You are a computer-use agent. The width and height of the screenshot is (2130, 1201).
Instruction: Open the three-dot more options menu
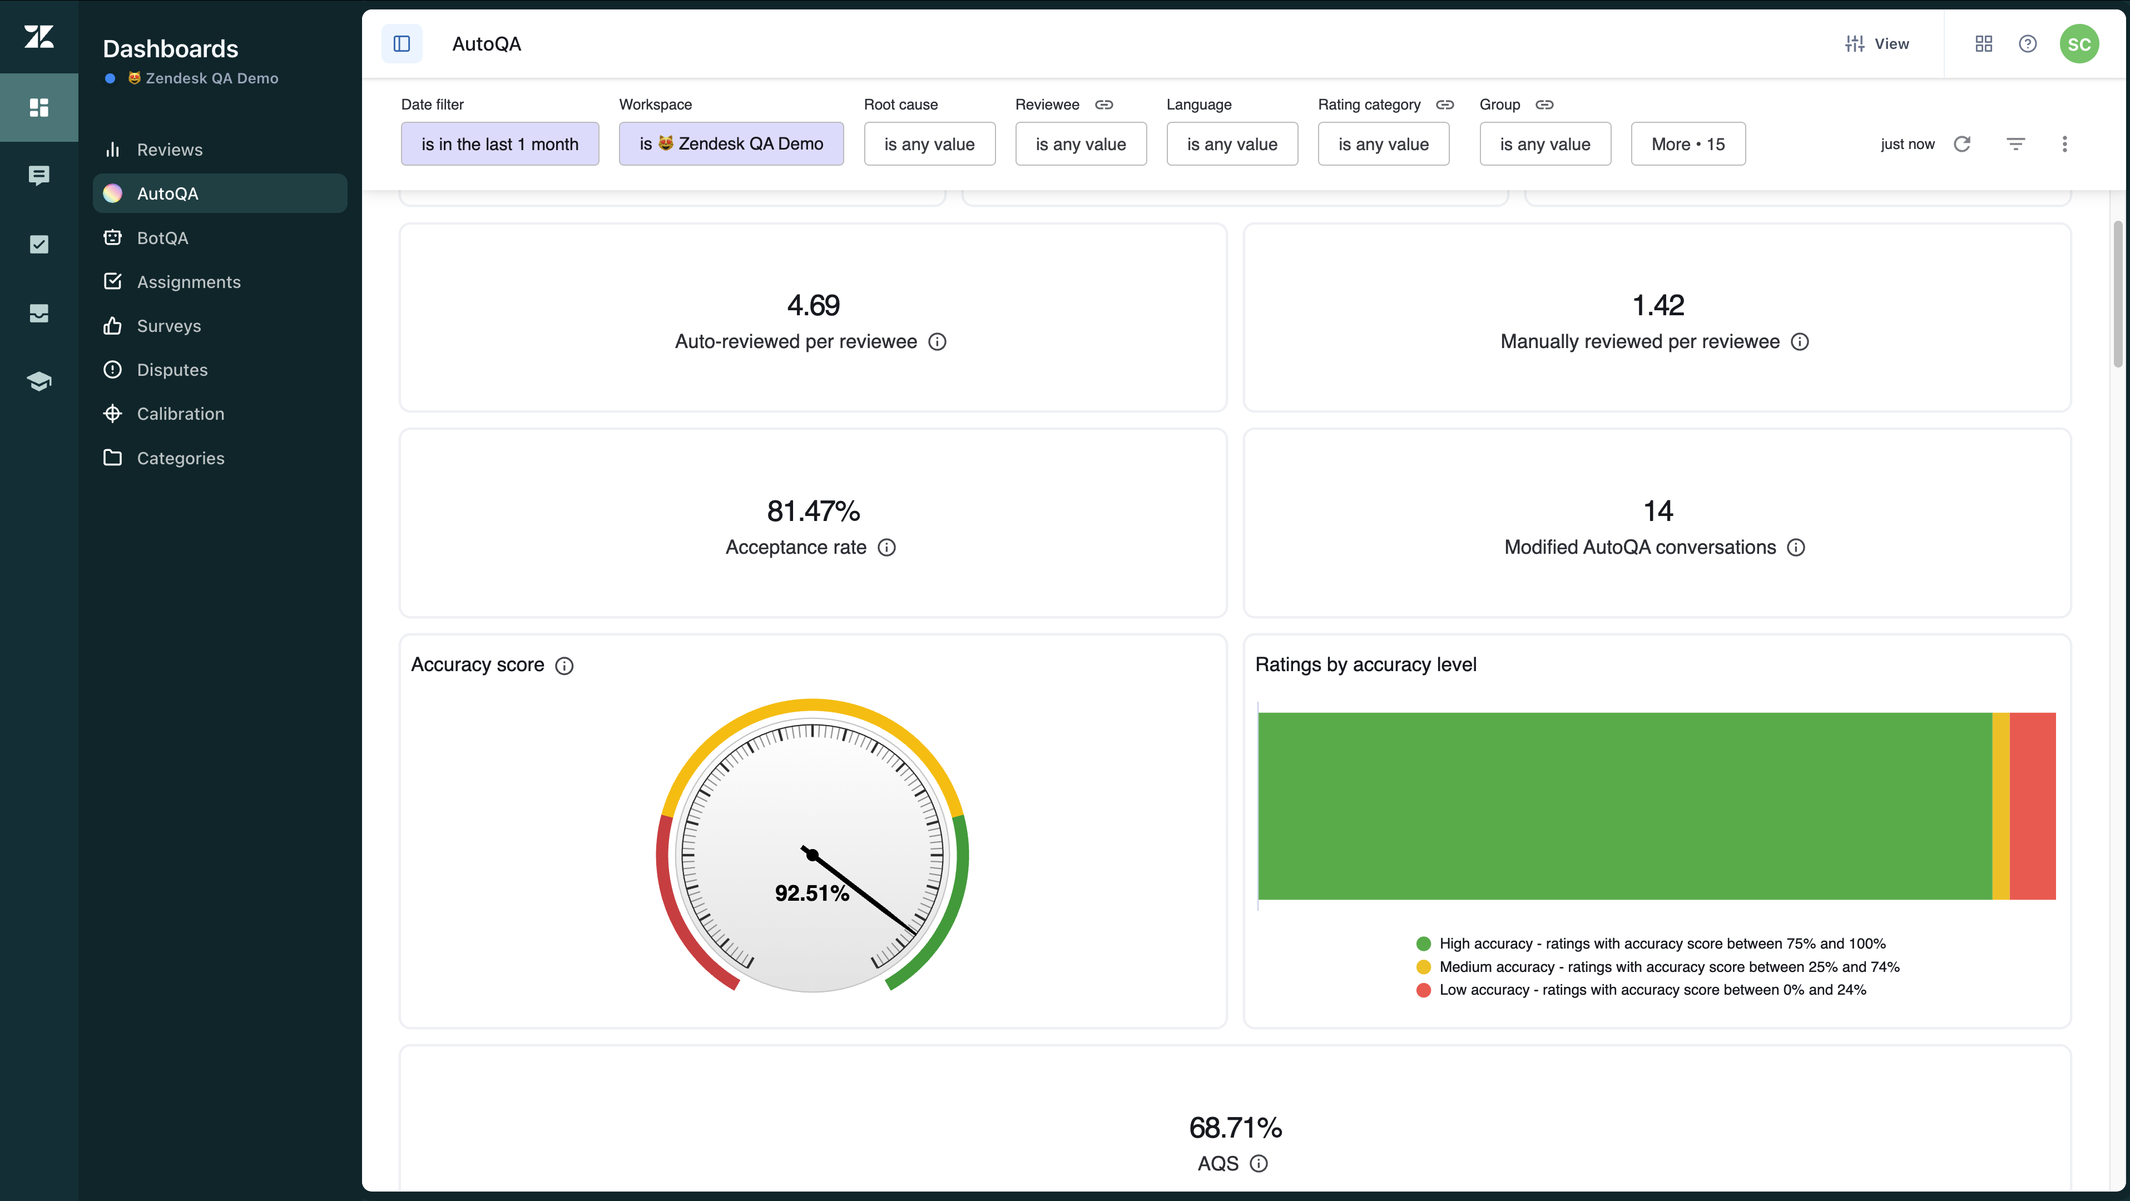point(2064,144)
